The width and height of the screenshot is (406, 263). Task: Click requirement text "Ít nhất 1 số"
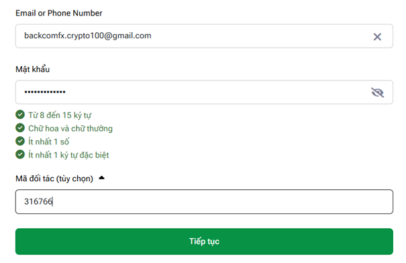coord(49,142)
